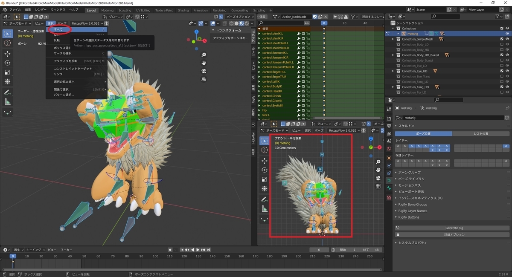The image size is (512, 277).
Task: Select the Transform tool in main viewport toolbar
Action: pos(8,82)
